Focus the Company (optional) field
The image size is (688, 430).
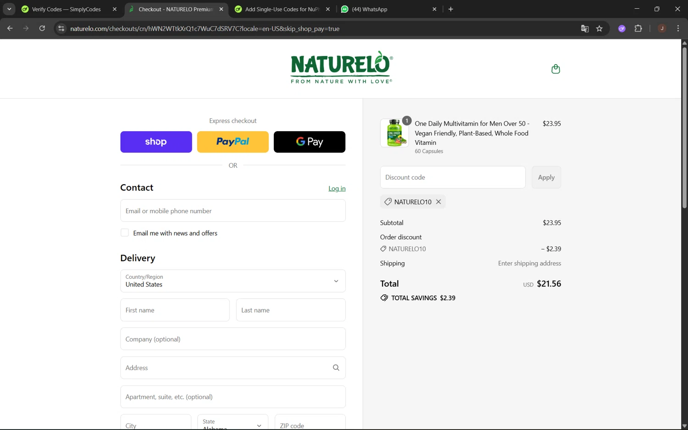click(x=233, y=339)
